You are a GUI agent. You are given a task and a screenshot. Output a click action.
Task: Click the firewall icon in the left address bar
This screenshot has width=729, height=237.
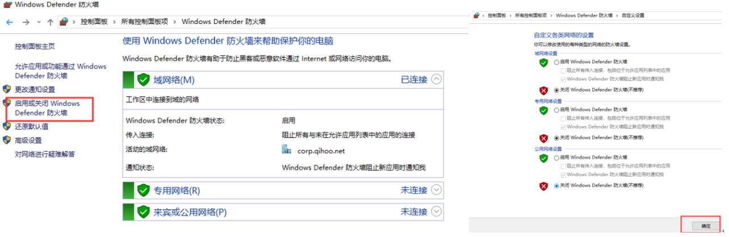click(64, 21)
